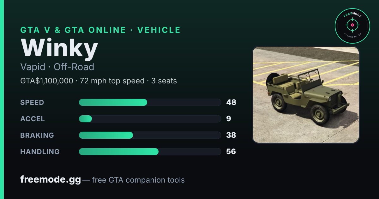
Task: Click the freemode.gg footer link
Action: (x=51, y=180)
